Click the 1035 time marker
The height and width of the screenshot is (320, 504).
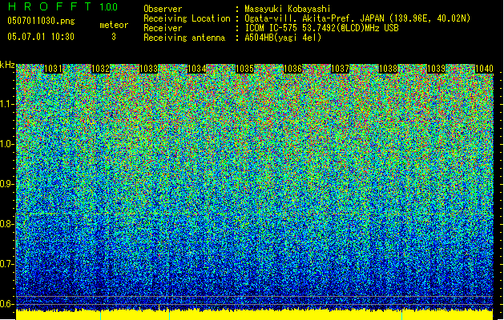tap(245, 69)
